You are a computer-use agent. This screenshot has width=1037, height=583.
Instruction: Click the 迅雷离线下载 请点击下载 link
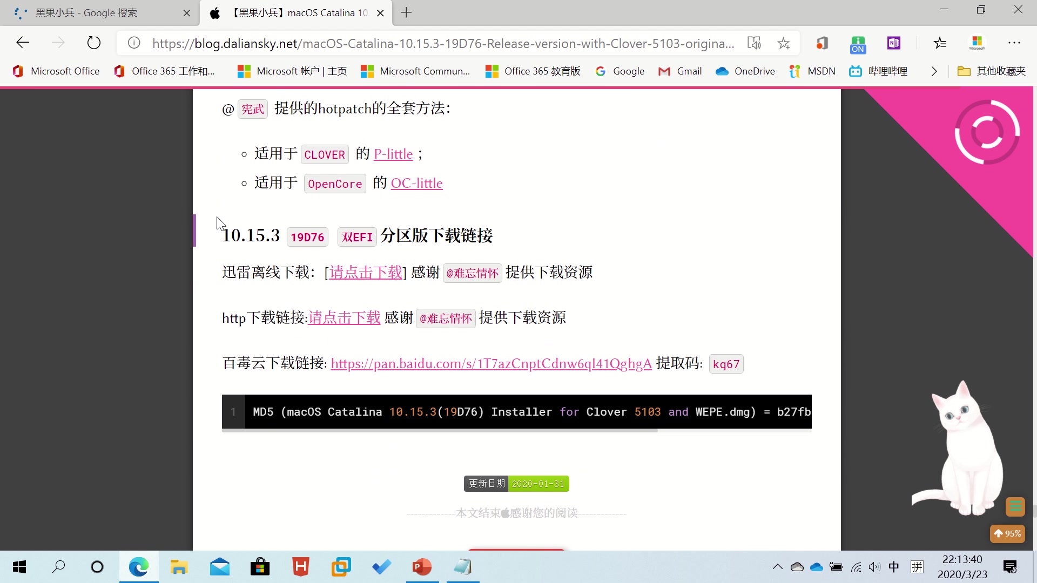click(366, 272)
